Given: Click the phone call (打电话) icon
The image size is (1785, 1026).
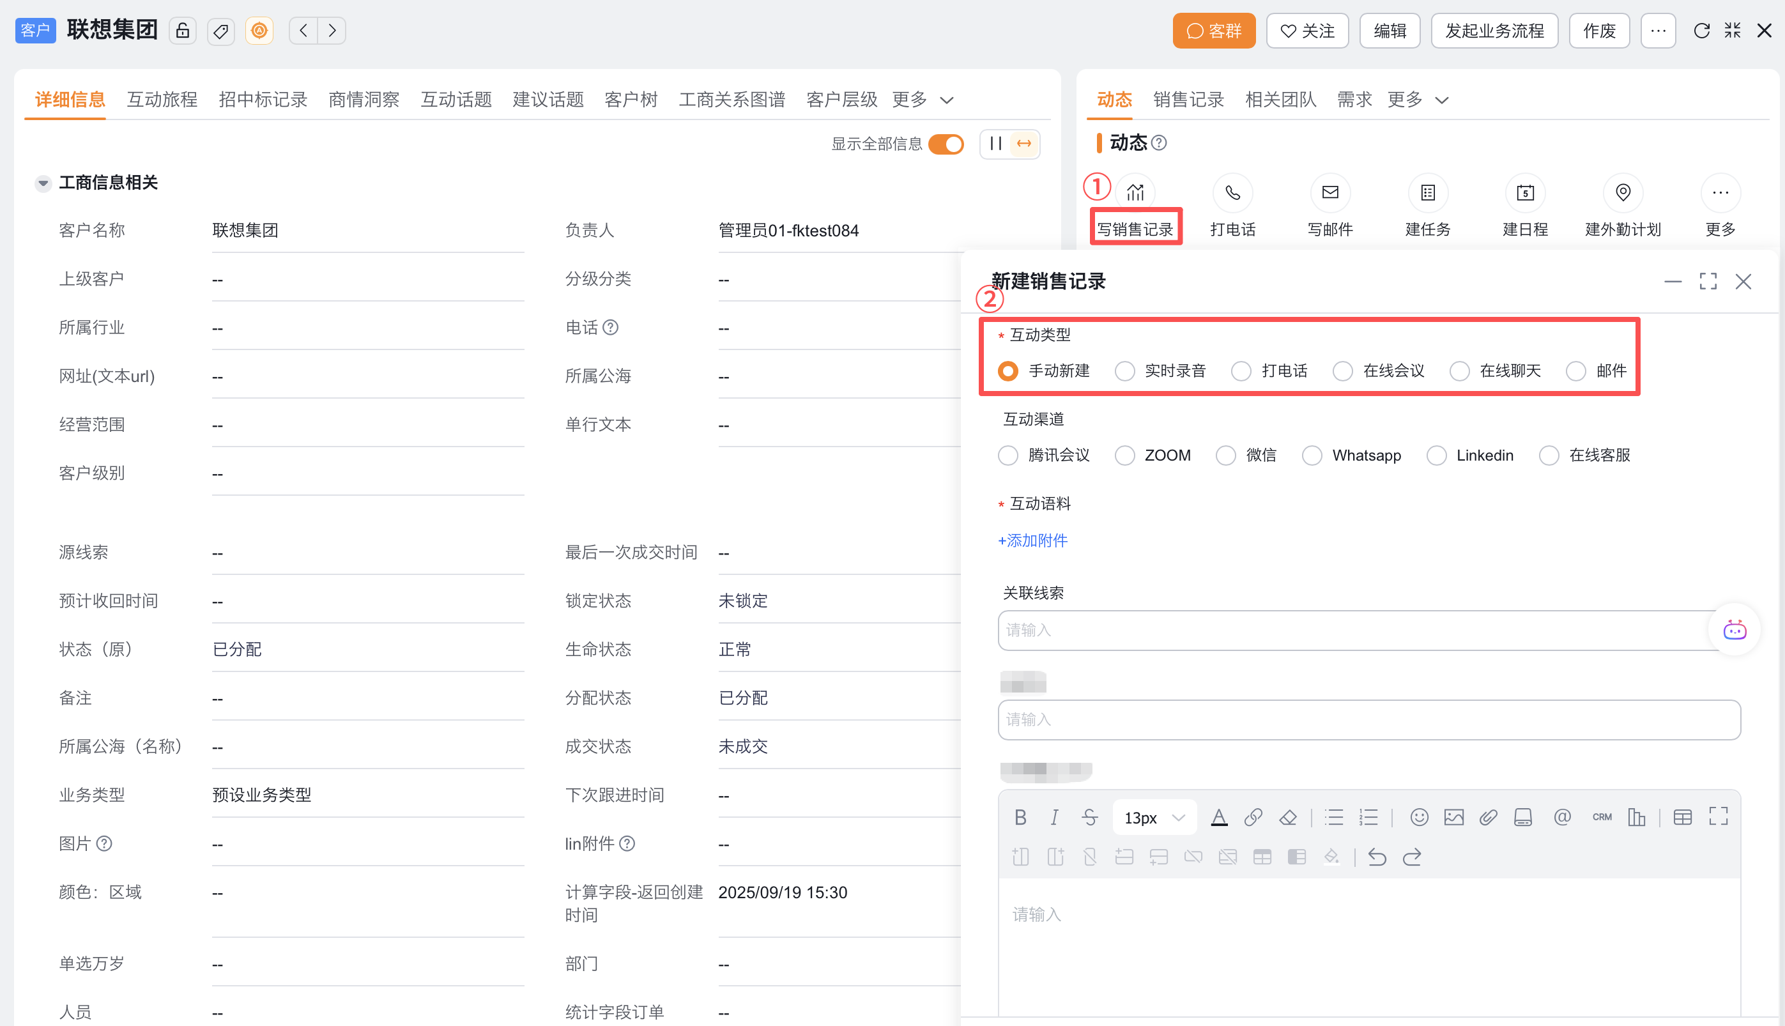Looking at the screenshot, I should pyautogui.click(x=1232, y=192).
